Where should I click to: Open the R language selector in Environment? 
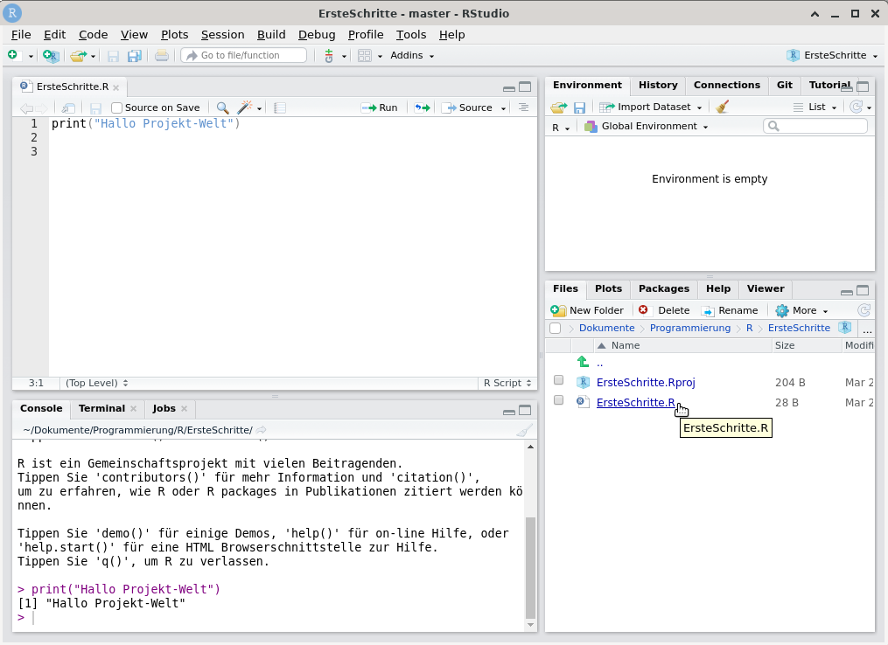pyautogui.click(x=561, y=128)
